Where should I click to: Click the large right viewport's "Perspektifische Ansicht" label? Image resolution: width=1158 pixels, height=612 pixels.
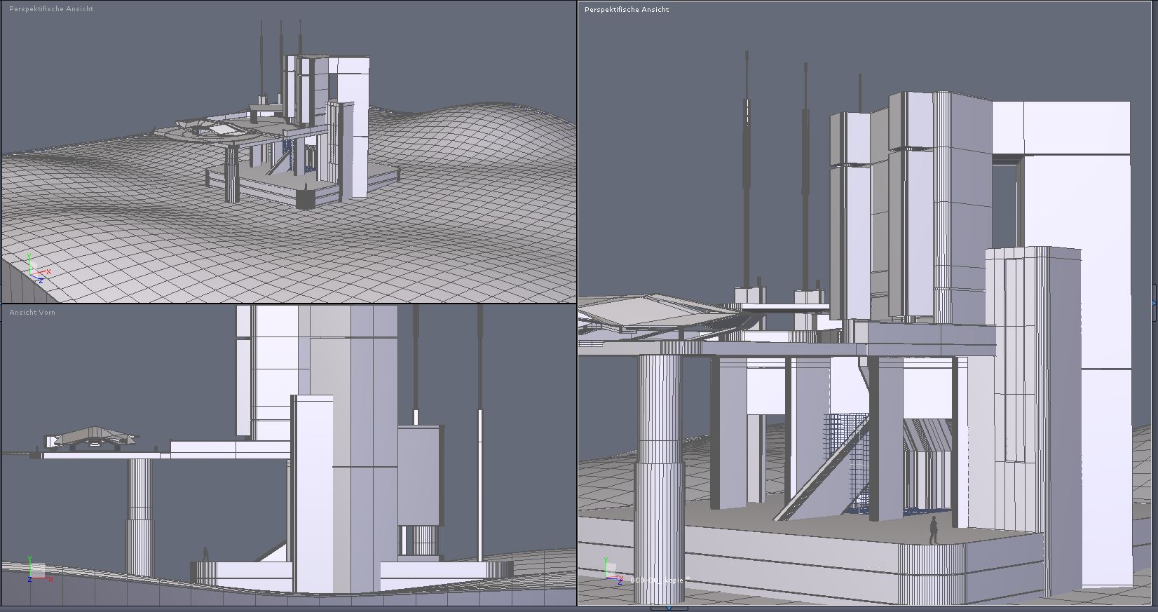[627, 9]
